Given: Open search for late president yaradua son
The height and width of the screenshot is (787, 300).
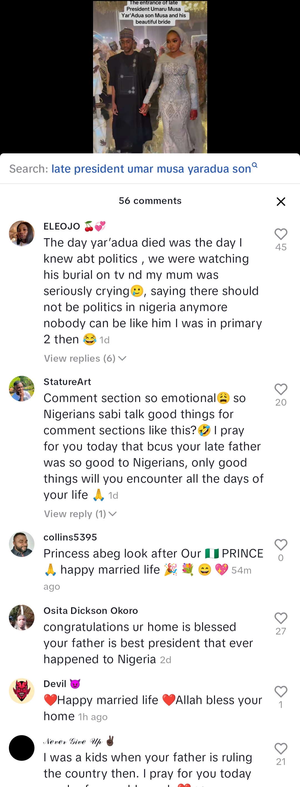Looking at the screenshot, I should pos(151,169).
